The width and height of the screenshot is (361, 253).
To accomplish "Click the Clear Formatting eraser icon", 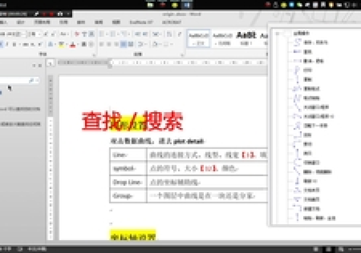I will (77, 34).
